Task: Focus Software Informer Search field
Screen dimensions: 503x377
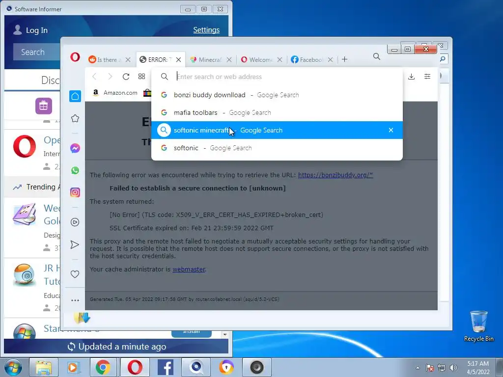Action: (x=36, y=52)
